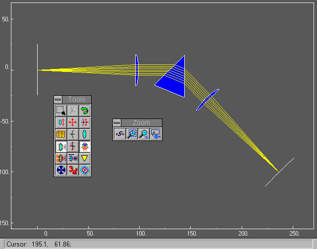Open the navy blue fan wheel tool
The height and width of the screenshot is (249, 317).
(61, 170)
